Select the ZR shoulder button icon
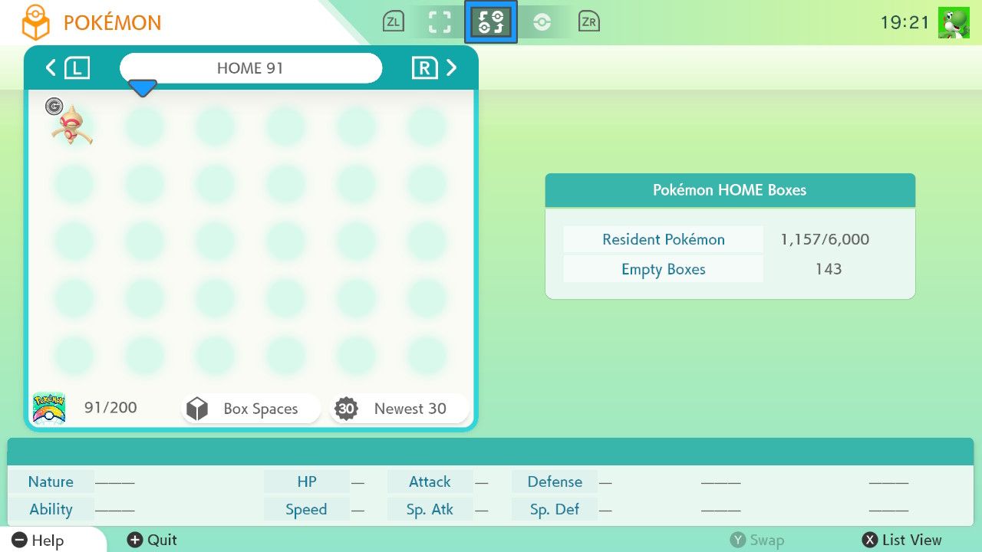Screen dimensions: 982x552 pos(589,22)
